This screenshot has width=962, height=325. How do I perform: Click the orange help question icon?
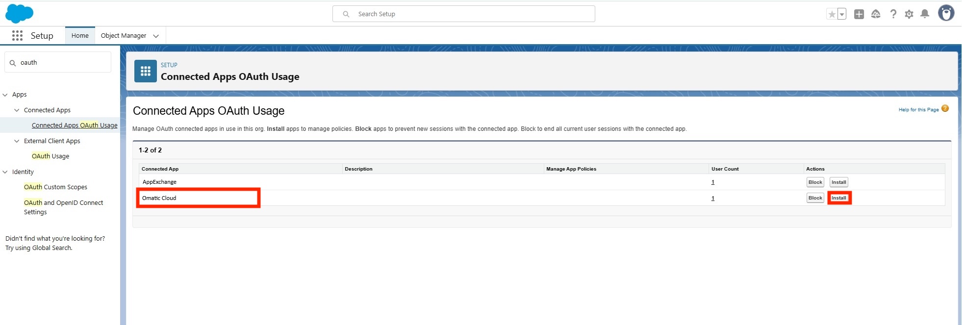pyautogui.click(x=945, y=109)
